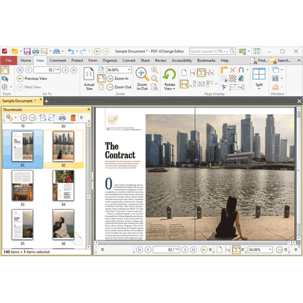The image size is (303, 303).
Task: Toggle continuous page layout in the status bar
Action: [227, 249]
